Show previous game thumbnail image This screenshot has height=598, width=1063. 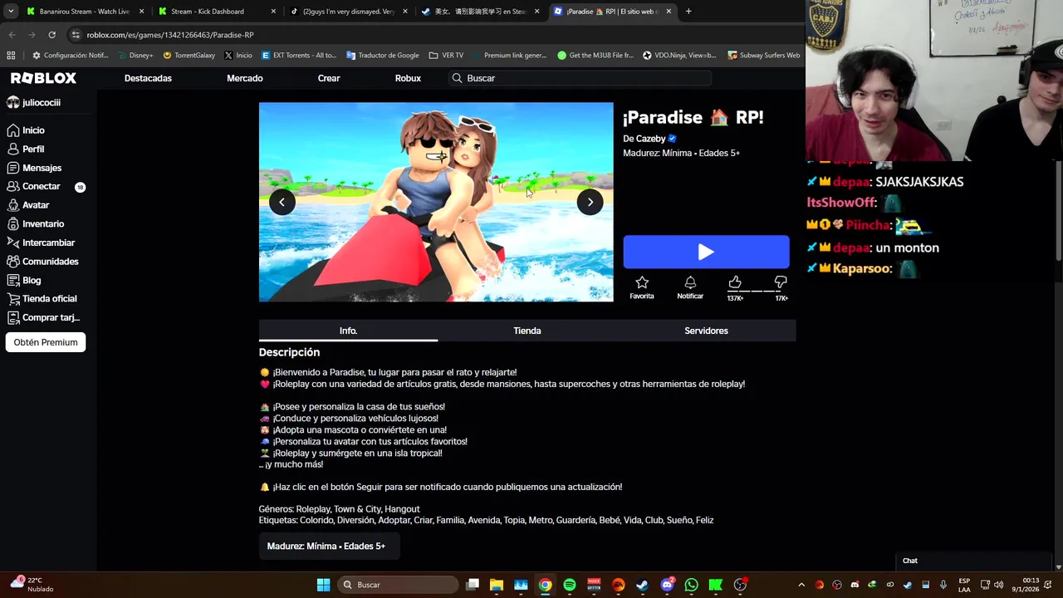pyautogui.click(x=282, y=202)
